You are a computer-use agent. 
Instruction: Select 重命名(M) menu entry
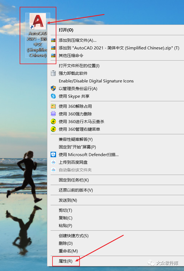68,251
